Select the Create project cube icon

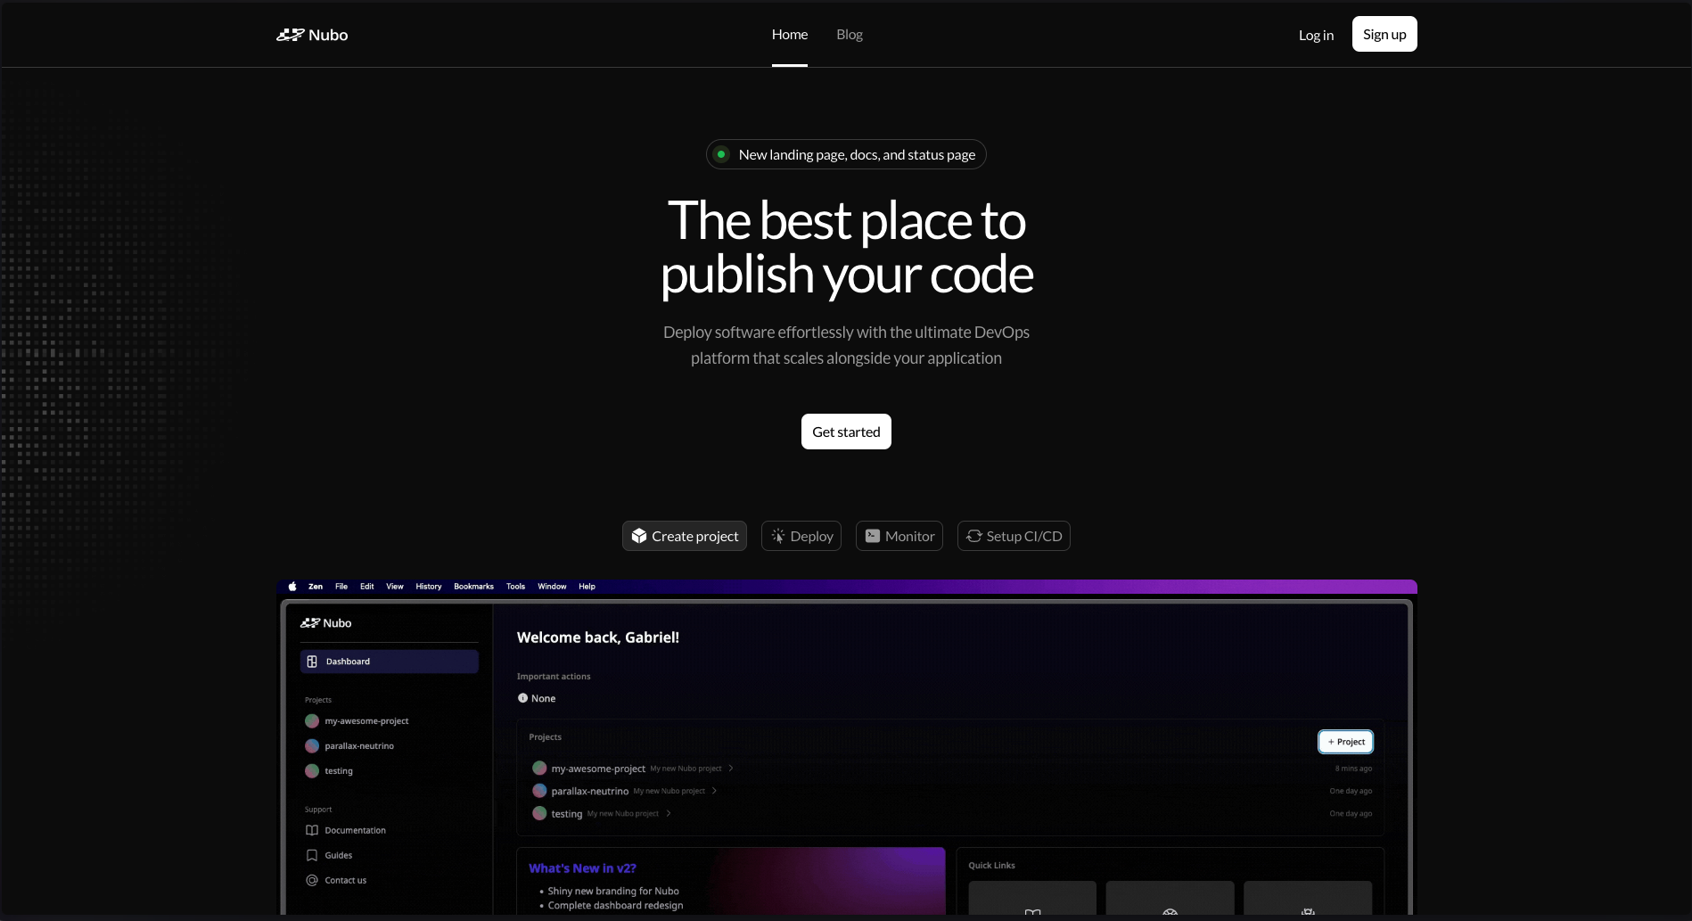tap(638, 536)
